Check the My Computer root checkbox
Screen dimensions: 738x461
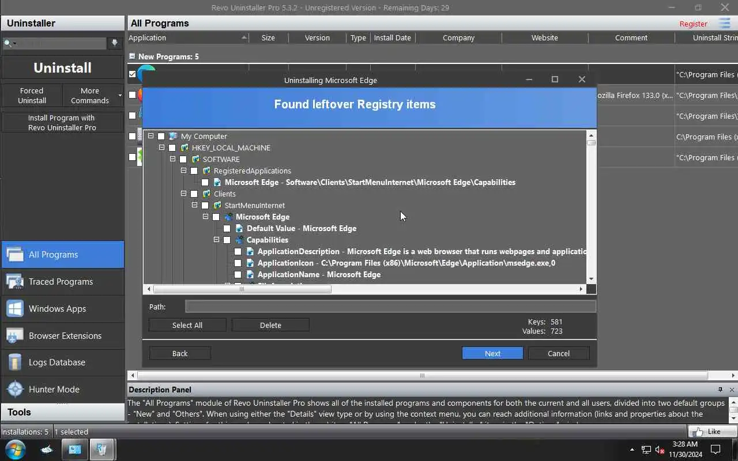click(x=161, y=137)
